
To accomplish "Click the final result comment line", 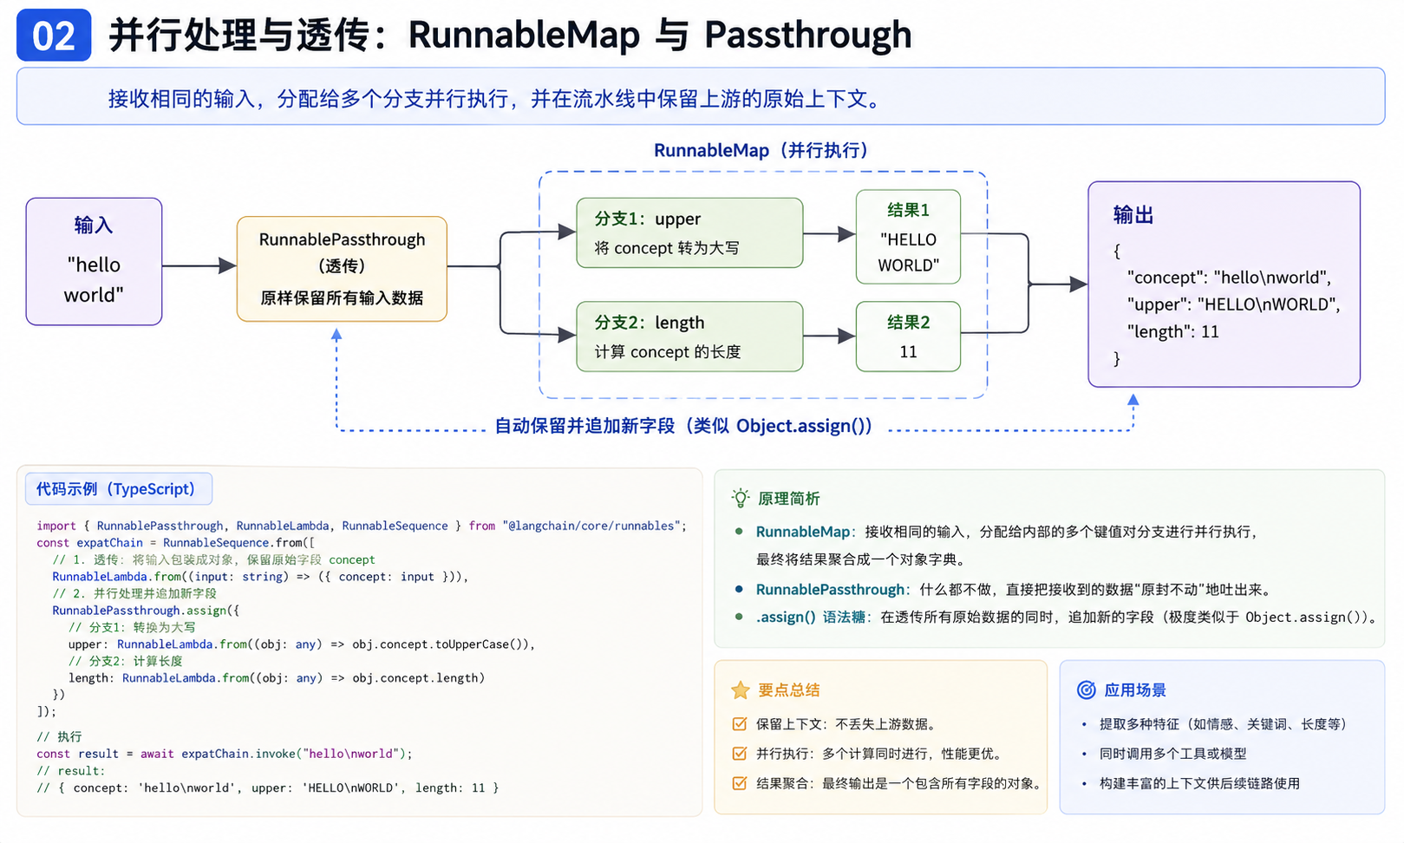I will (268, 787).
